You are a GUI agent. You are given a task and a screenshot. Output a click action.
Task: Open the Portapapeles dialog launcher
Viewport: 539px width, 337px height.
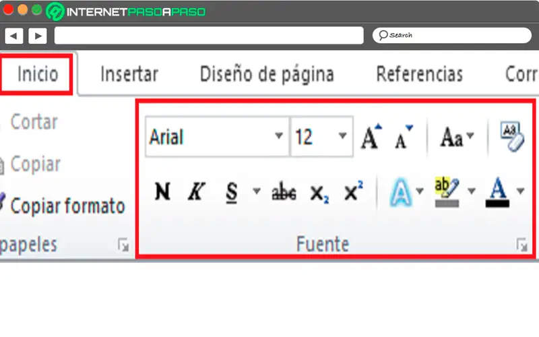coord(123,245)
